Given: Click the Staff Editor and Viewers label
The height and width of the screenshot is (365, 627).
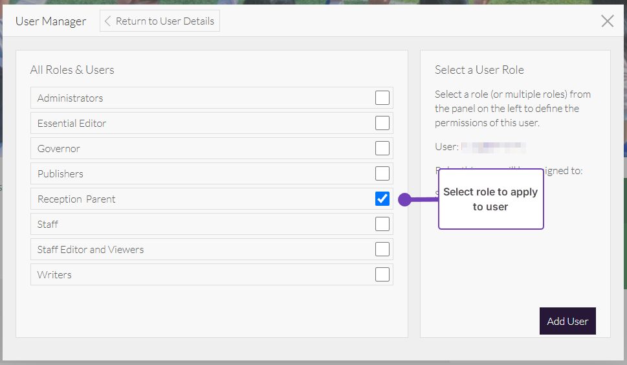Looking at the screenshot, I should [91, 250].
